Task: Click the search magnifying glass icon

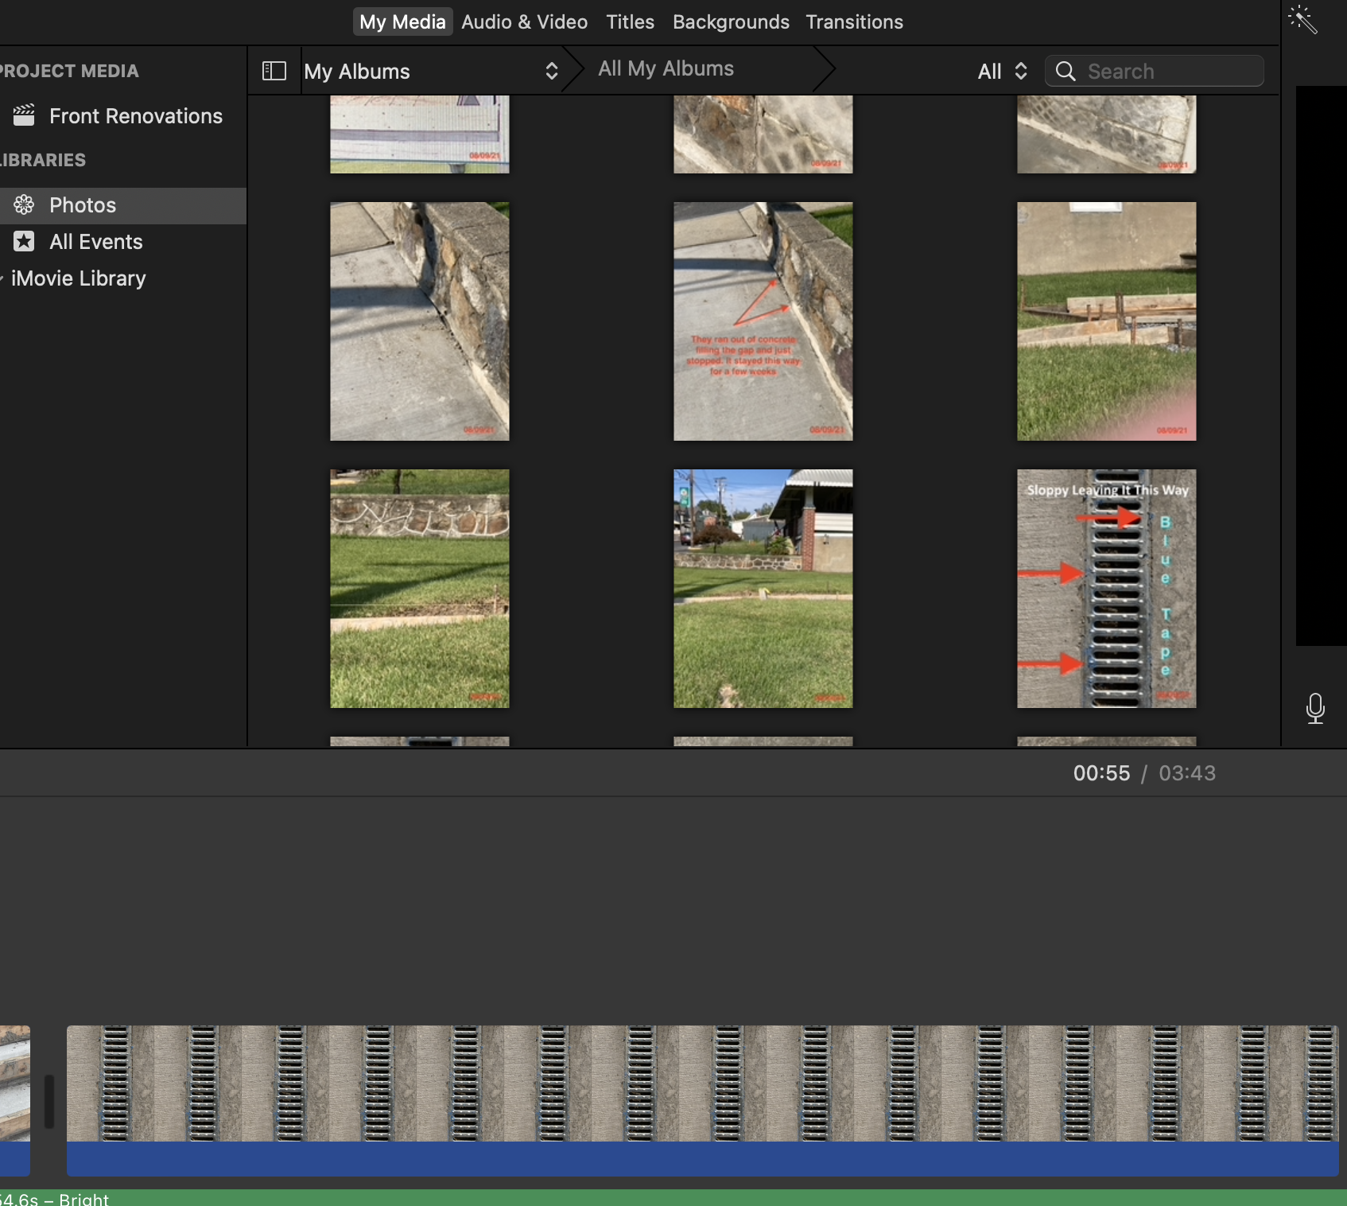Action: click(1066, 72)
